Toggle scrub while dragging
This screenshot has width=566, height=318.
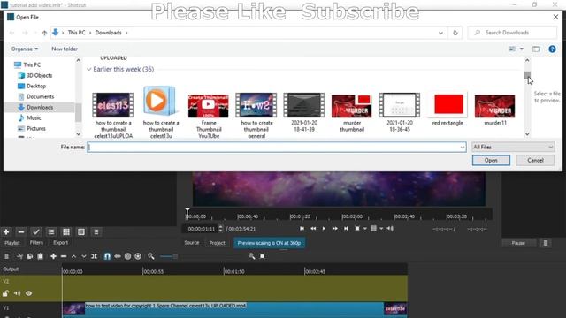pyautogui.click(x=118, y=256)
